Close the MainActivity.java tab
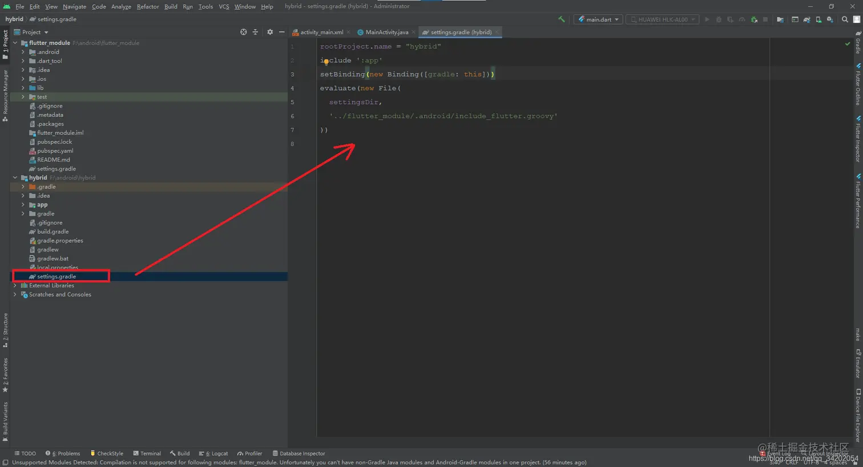The width and height of the screenshot is (863, 467). (413, 32)
